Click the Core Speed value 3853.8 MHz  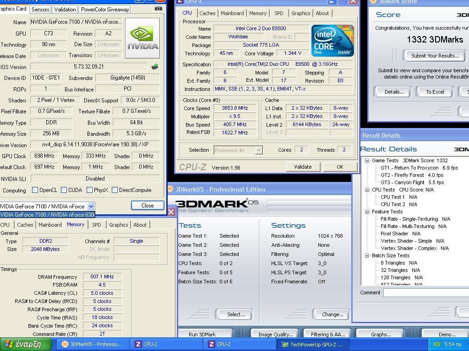[235, 108]
